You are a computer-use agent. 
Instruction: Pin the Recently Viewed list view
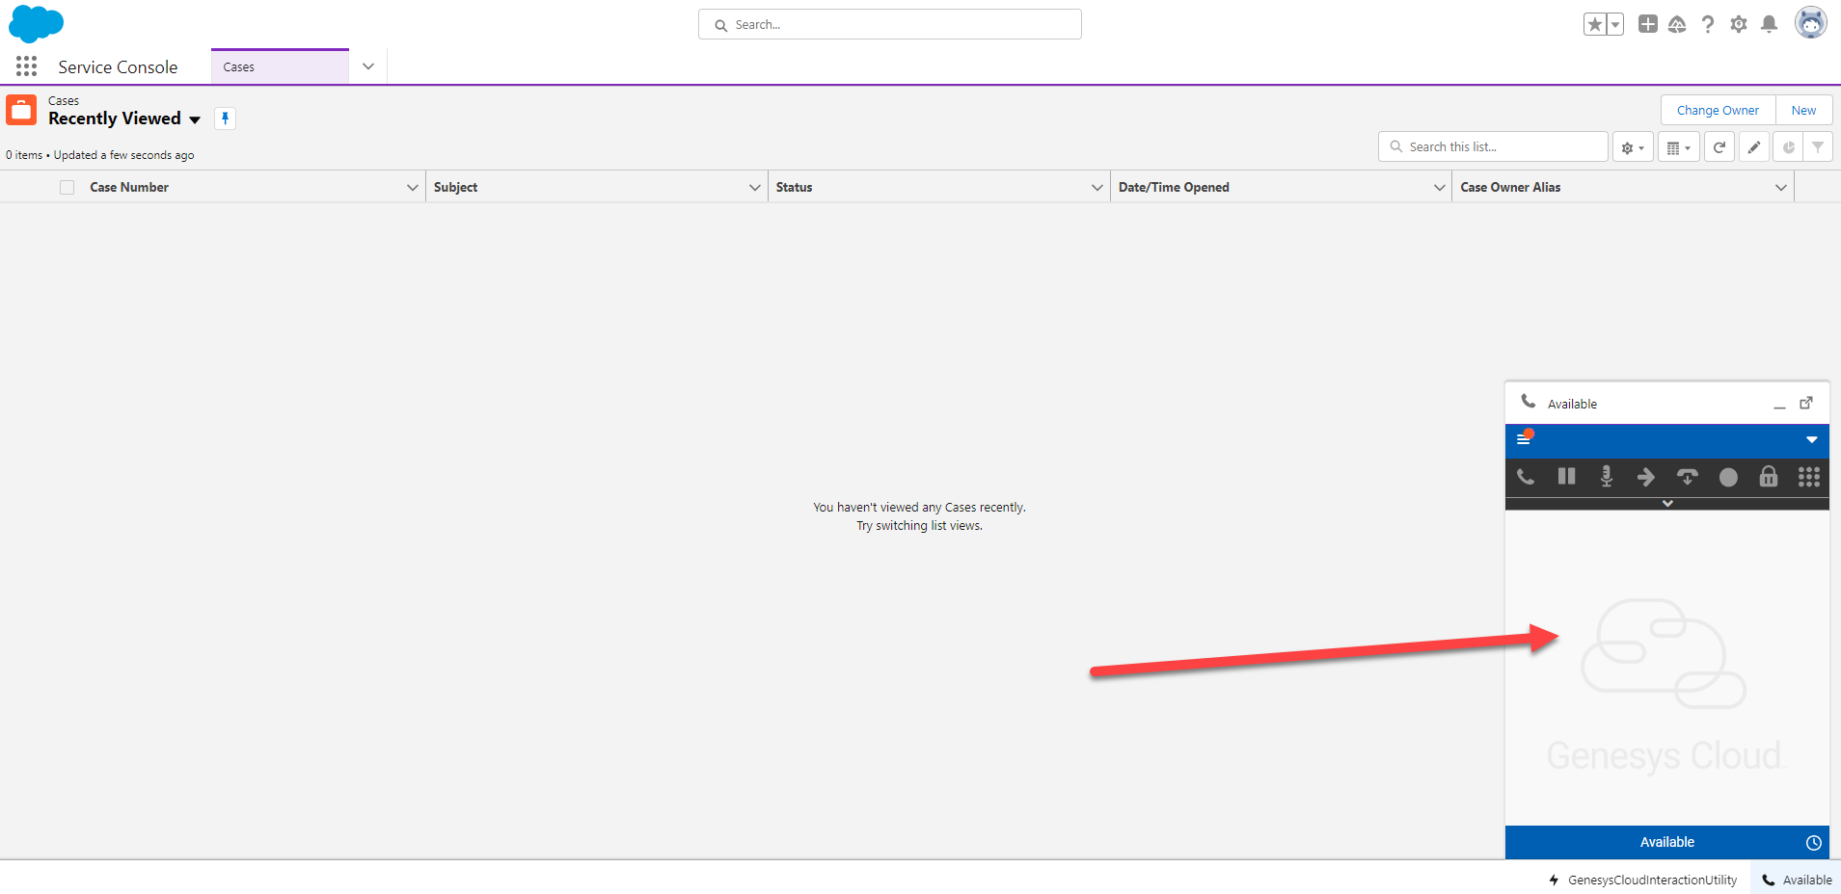pyautogui.click(x=225, y=118)
